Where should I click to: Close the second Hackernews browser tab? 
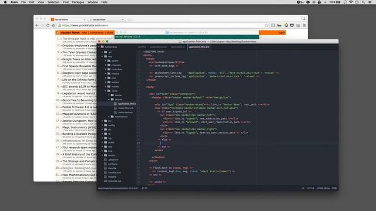pos(123,19)
